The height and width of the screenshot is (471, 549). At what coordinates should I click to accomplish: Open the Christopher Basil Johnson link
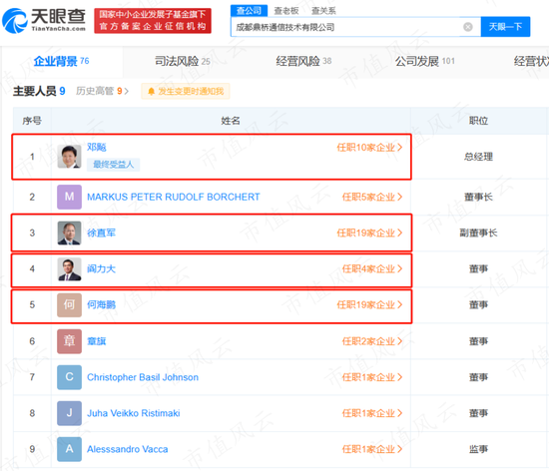(143, 377)
